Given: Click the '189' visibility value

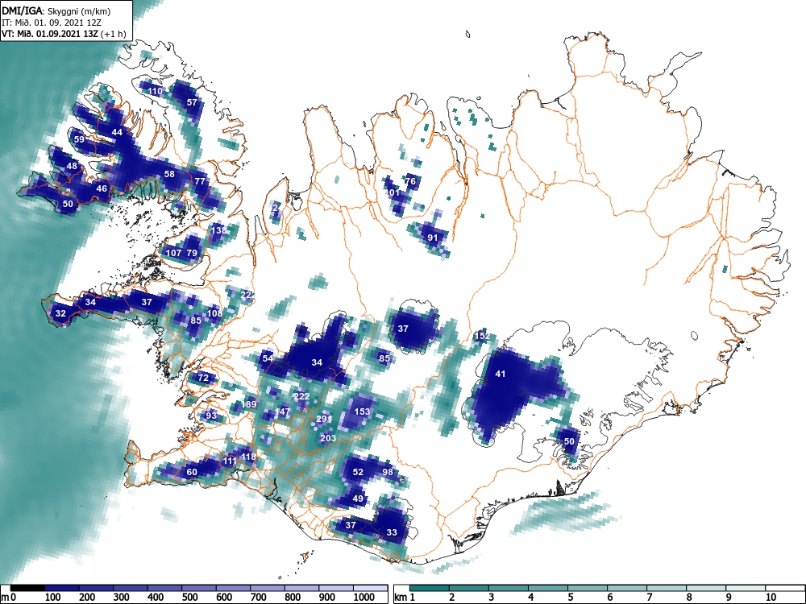Looking at the screenshot, I should 249,404.
